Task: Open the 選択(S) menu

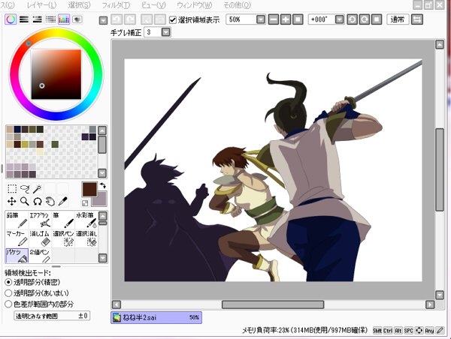Action: [79, 5]
